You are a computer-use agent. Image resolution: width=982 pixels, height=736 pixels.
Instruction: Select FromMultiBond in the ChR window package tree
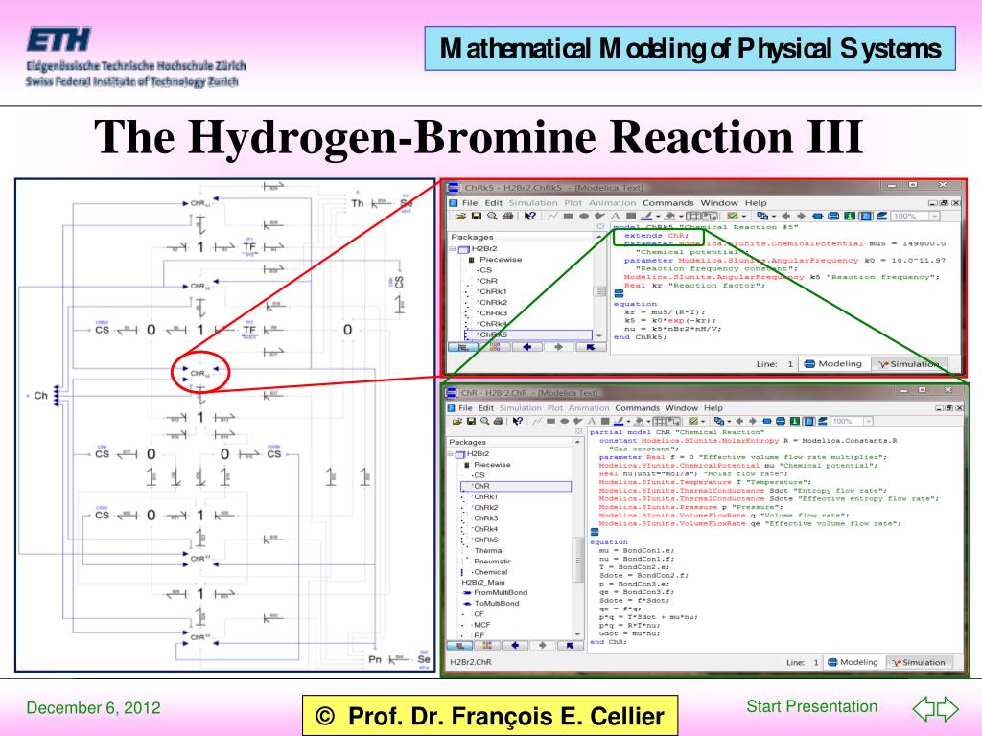501,592
